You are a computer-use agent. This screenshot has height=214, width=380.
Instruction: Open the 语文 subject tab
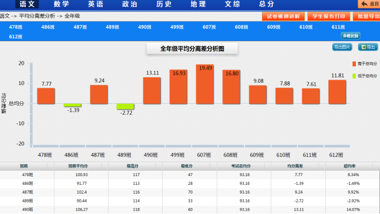pos(27,4)
